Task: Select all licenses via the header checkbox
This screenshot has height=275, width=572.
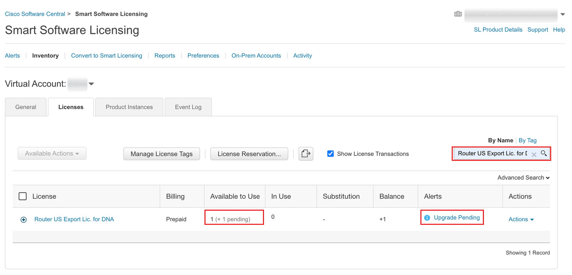Action: pyautogui.click(x=23, y=196)
